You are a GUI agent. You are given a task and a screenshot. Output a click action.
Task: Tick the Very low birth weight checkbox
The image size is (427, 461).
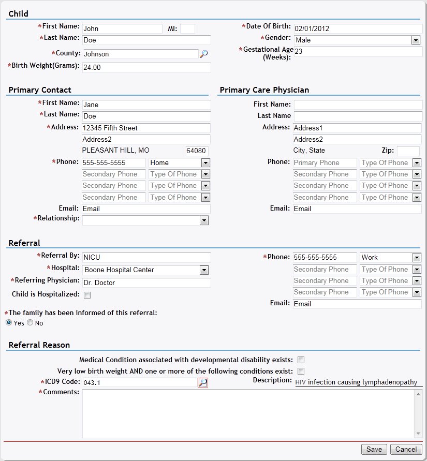click(x=301, y=371)
